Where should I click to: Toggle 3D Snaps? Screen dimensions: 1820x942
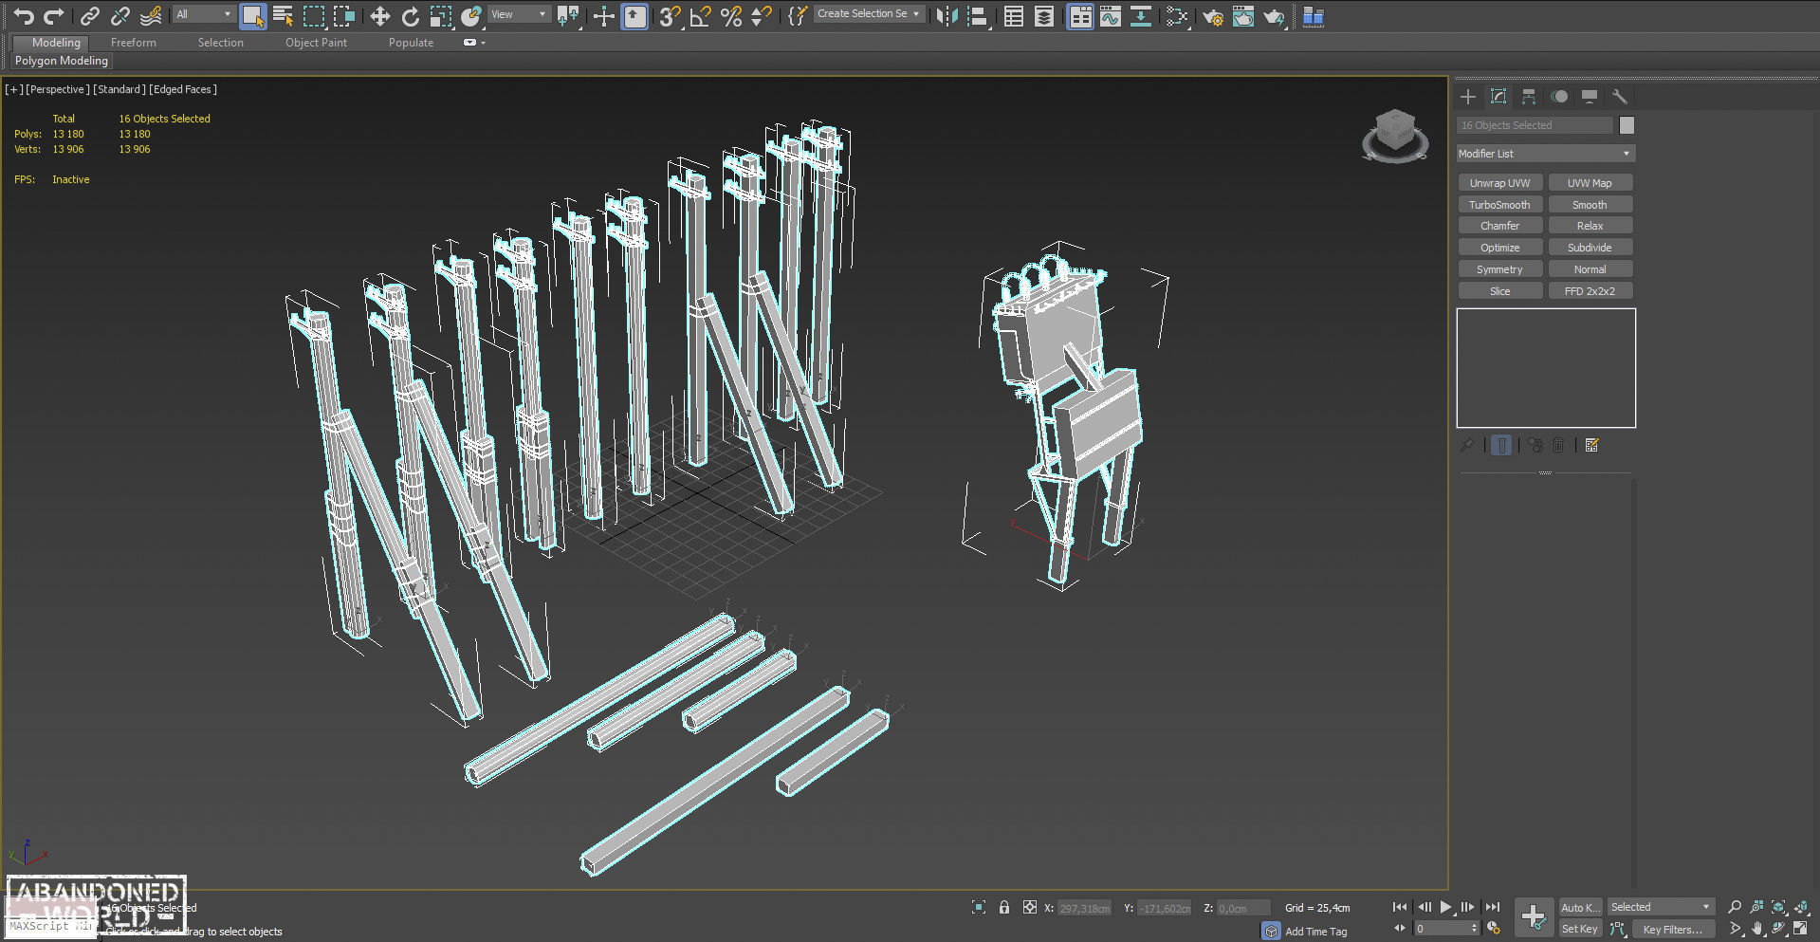670,16
